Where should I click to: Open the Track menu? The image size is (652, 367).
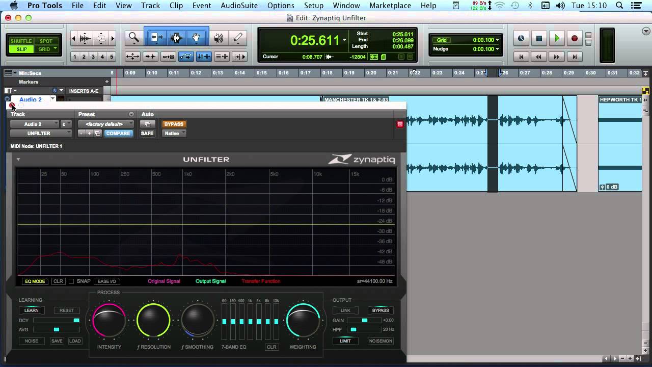[150, 6]
